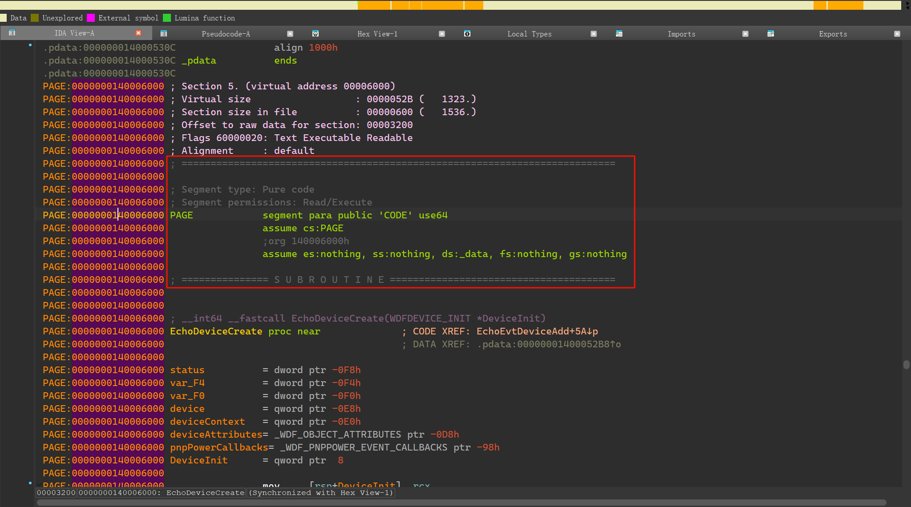
Task: Click the Imports tab icon
Action: 619,34
